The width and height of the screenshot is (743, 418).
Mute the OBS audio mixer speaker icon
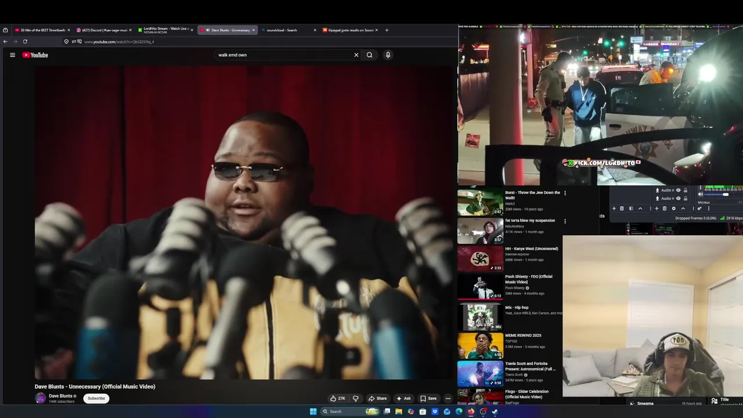[x=701, y=194]
